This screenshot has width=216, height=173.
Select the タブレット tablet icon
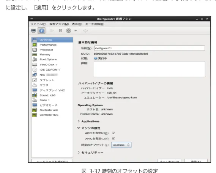pyautogui.click(x=35, y=80)
